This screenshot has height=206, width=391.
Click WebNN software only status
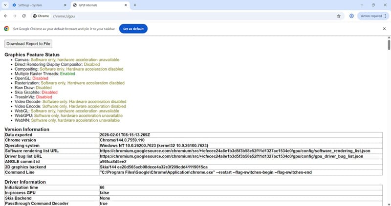click(x=75, y=120)
